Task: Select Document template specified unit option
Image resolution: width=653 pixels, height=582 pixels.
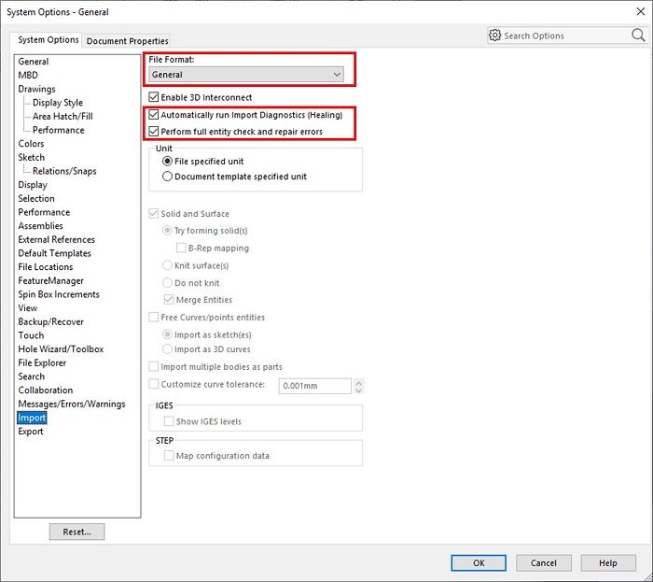Action: click(168, 176)
